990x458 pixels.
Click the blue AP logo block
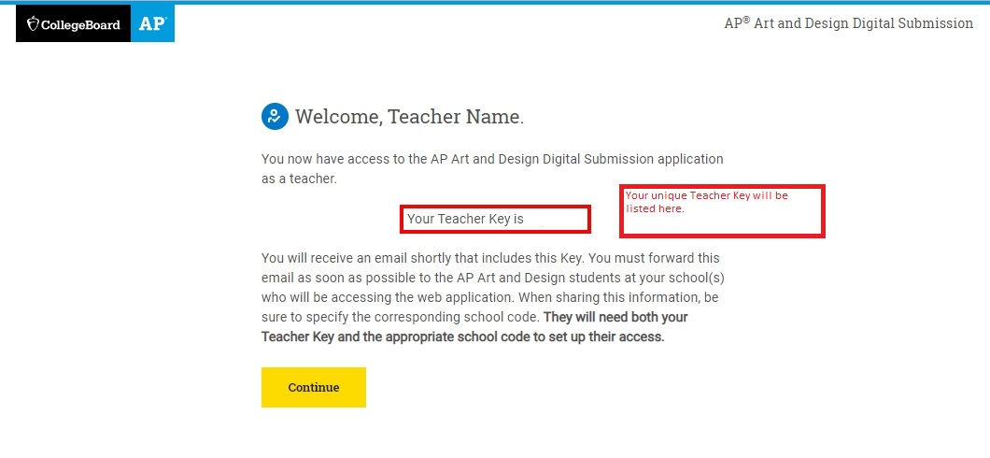[152, 24]
